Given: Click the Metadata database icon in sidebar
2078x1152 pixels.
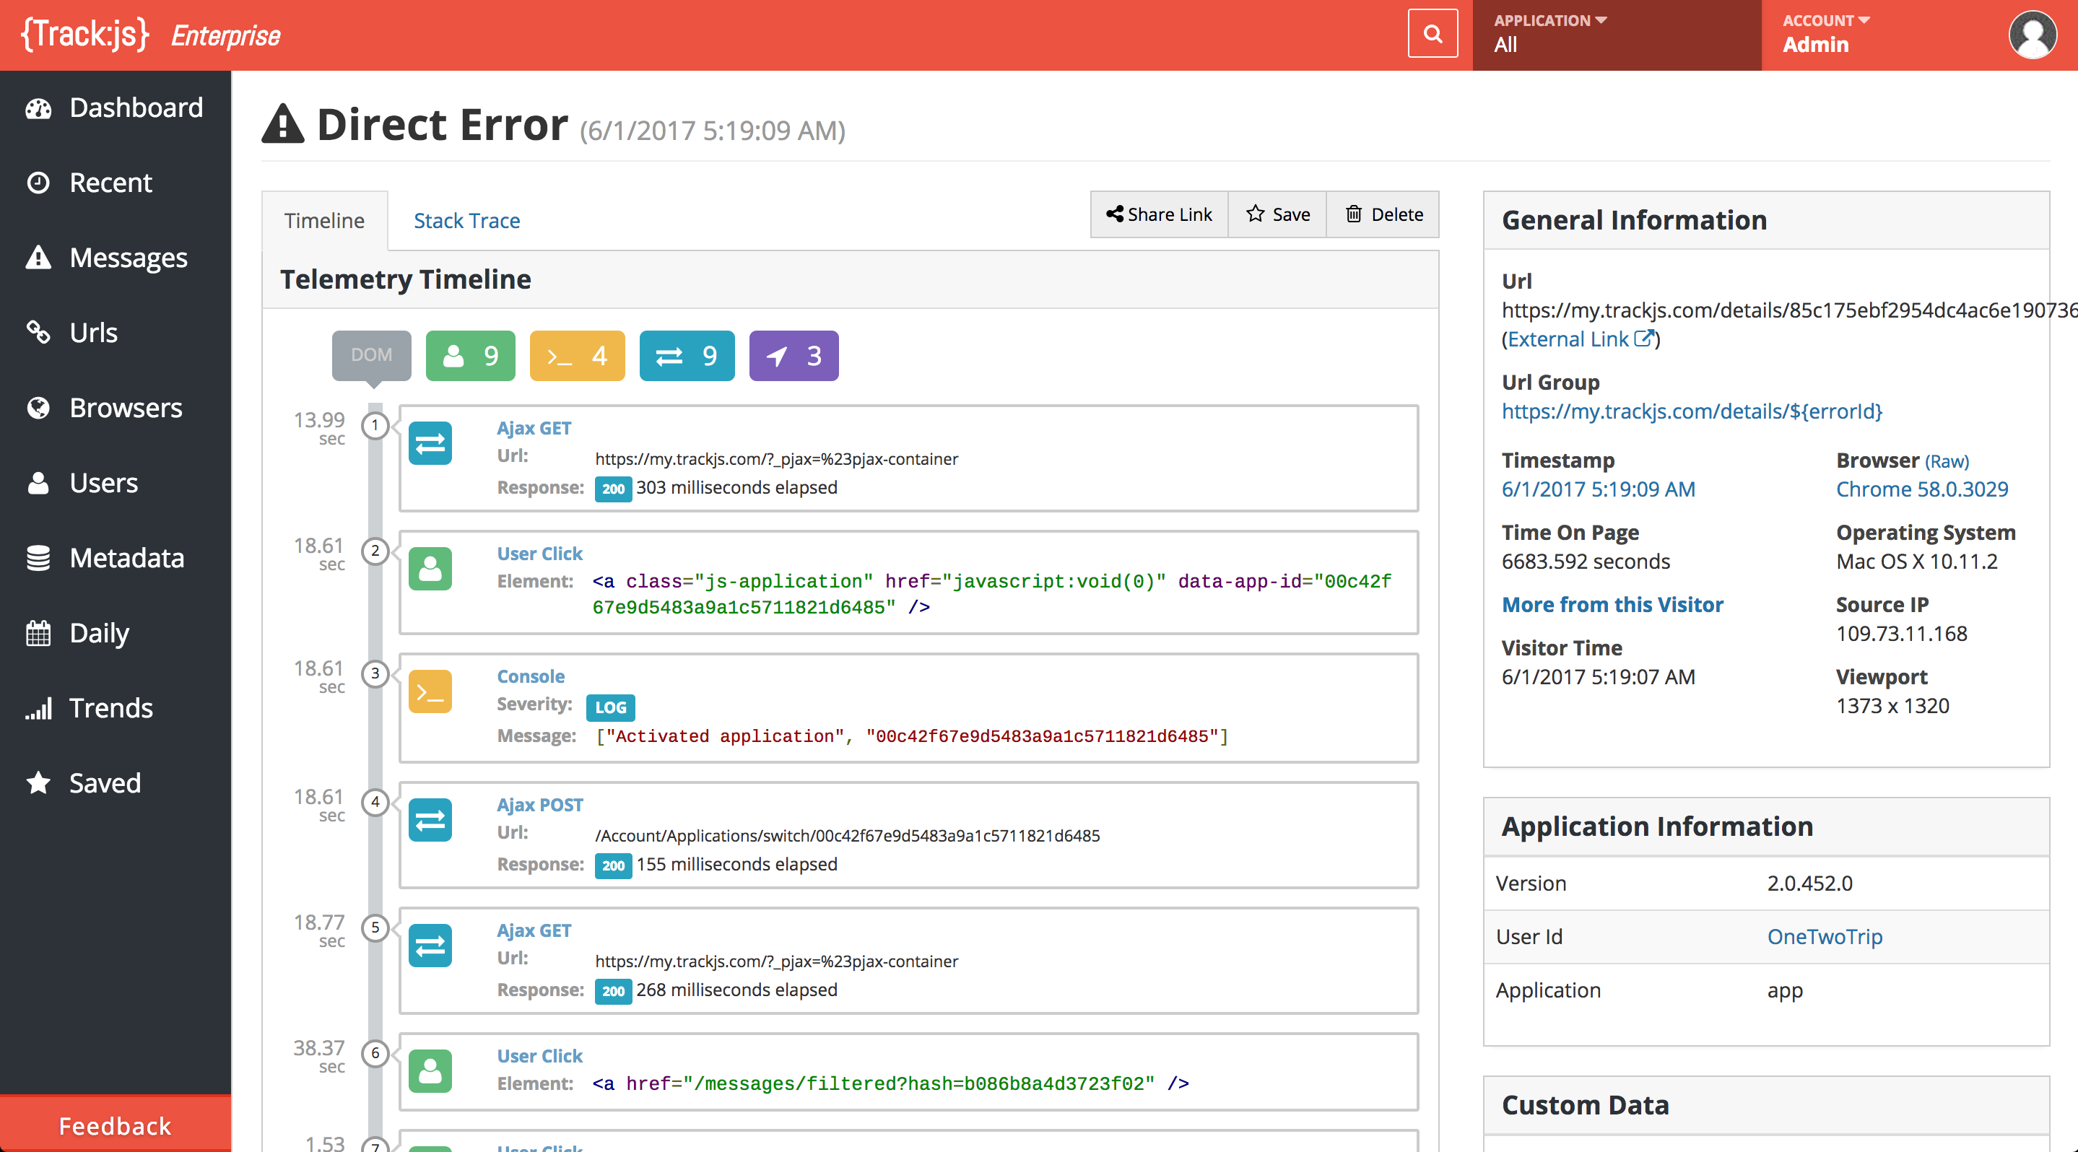Looking at the screenshot, I should (x=38, y=558).
